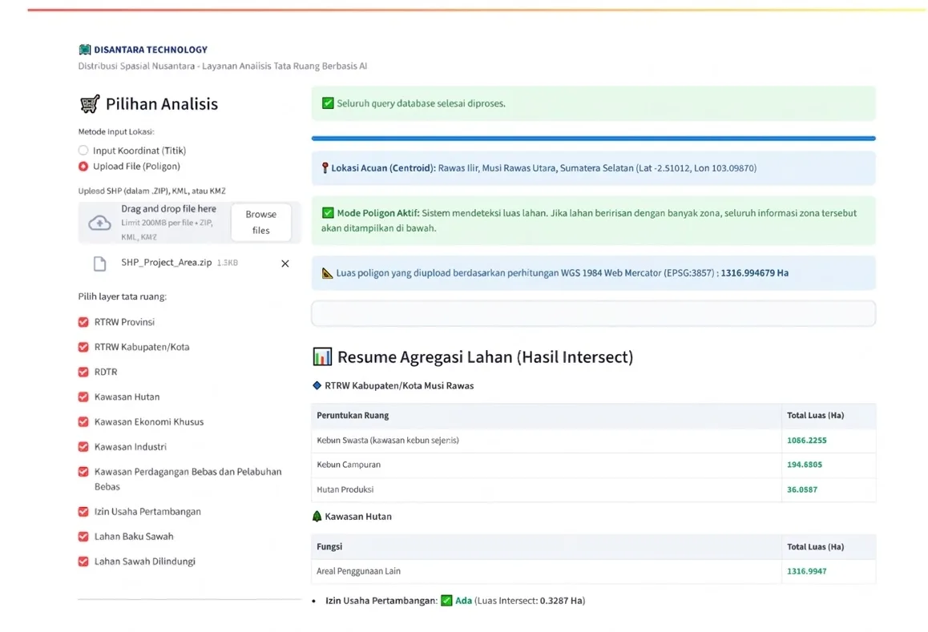Click the tree icon beside Kawasan Hutan heading

(319, 517)
